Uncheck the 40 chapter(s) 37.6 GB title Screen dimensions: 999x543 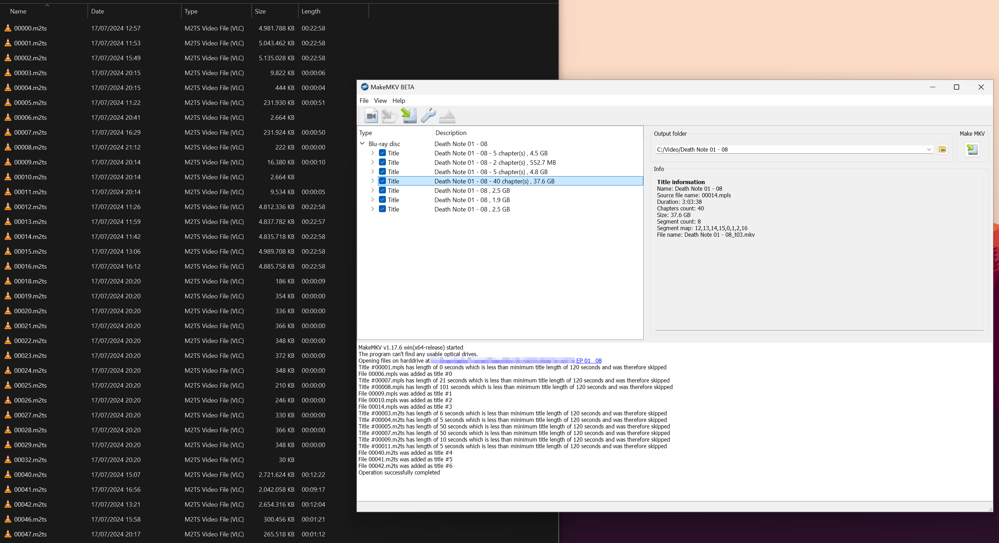pyautogui.click(x=382, y=181)
